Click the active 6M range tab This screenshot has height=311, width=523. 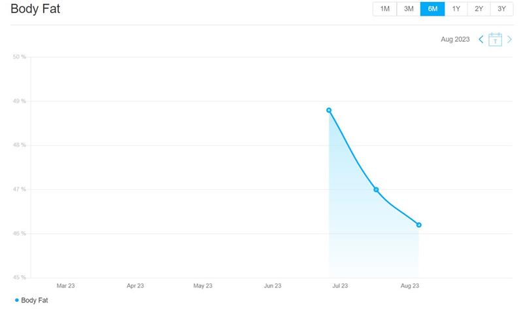(x=432, y=9)
